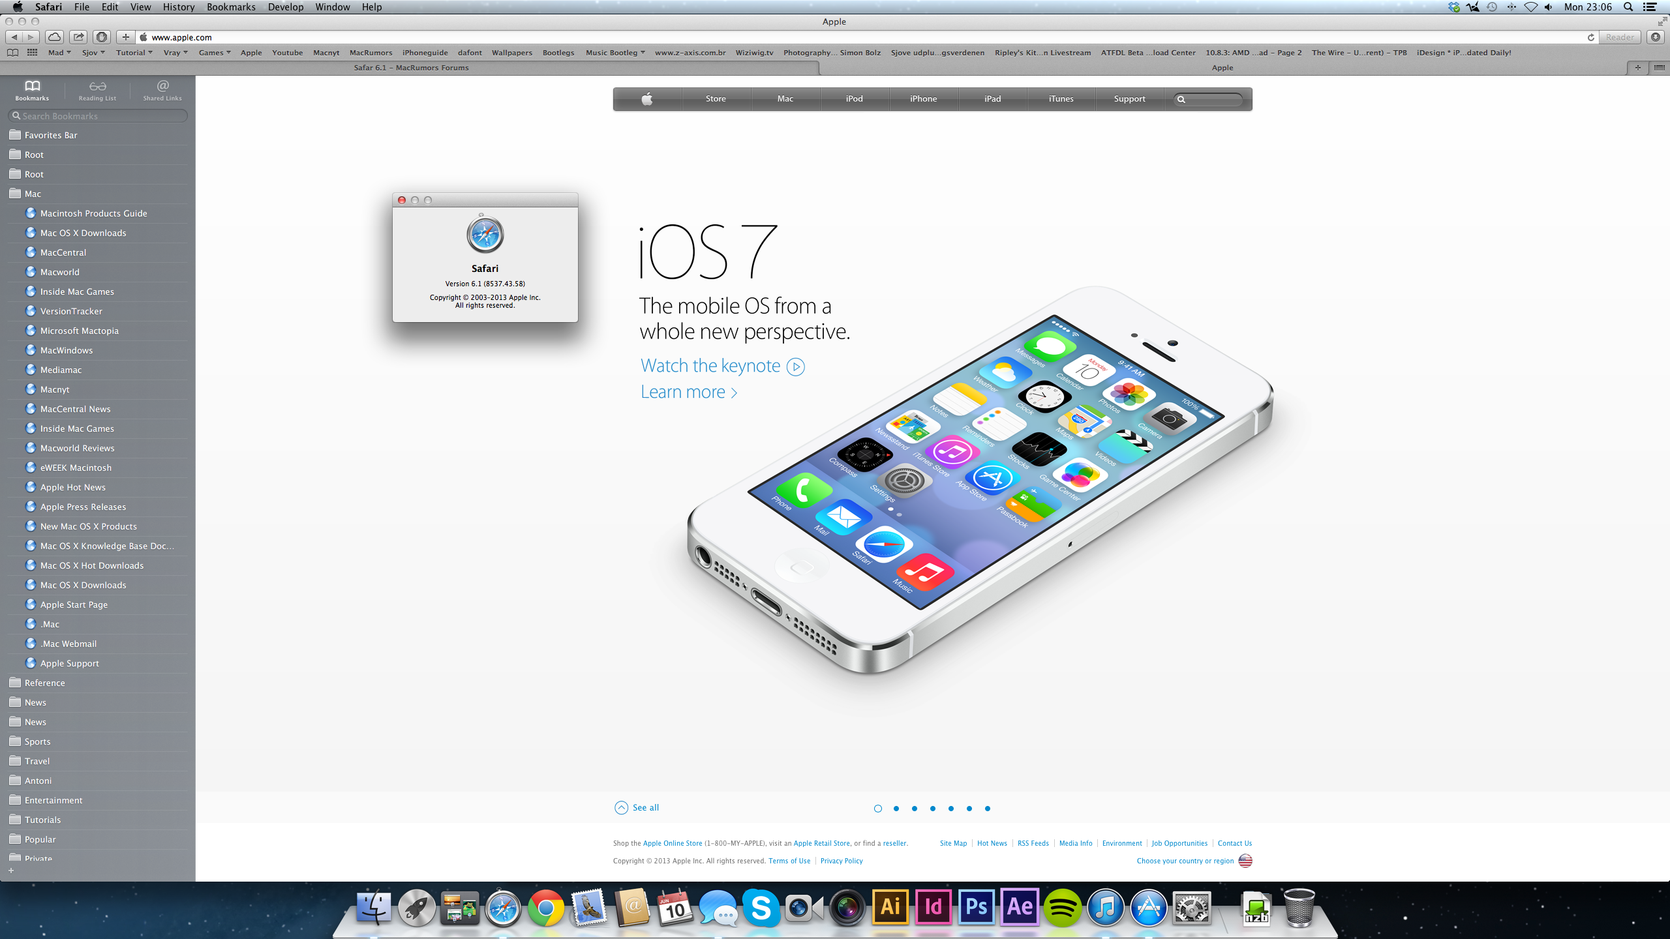Image resolution: width=1670 pixels, height=939 pixels.
Task: Open the Window menu
Action: tap(333, 7)
